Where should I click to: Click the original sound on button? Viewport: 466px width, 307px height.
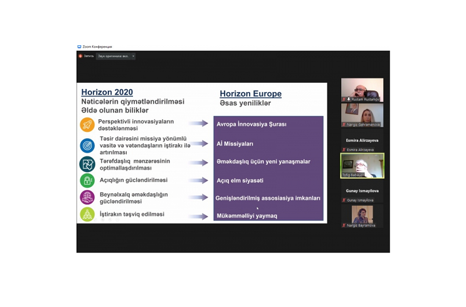114,56
